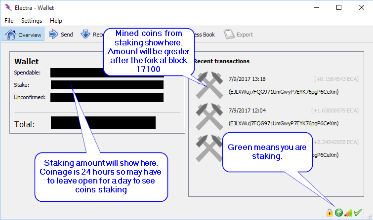373x220 pixels.
Task: Open the Receive coins tab
Action: coord(91,35)
